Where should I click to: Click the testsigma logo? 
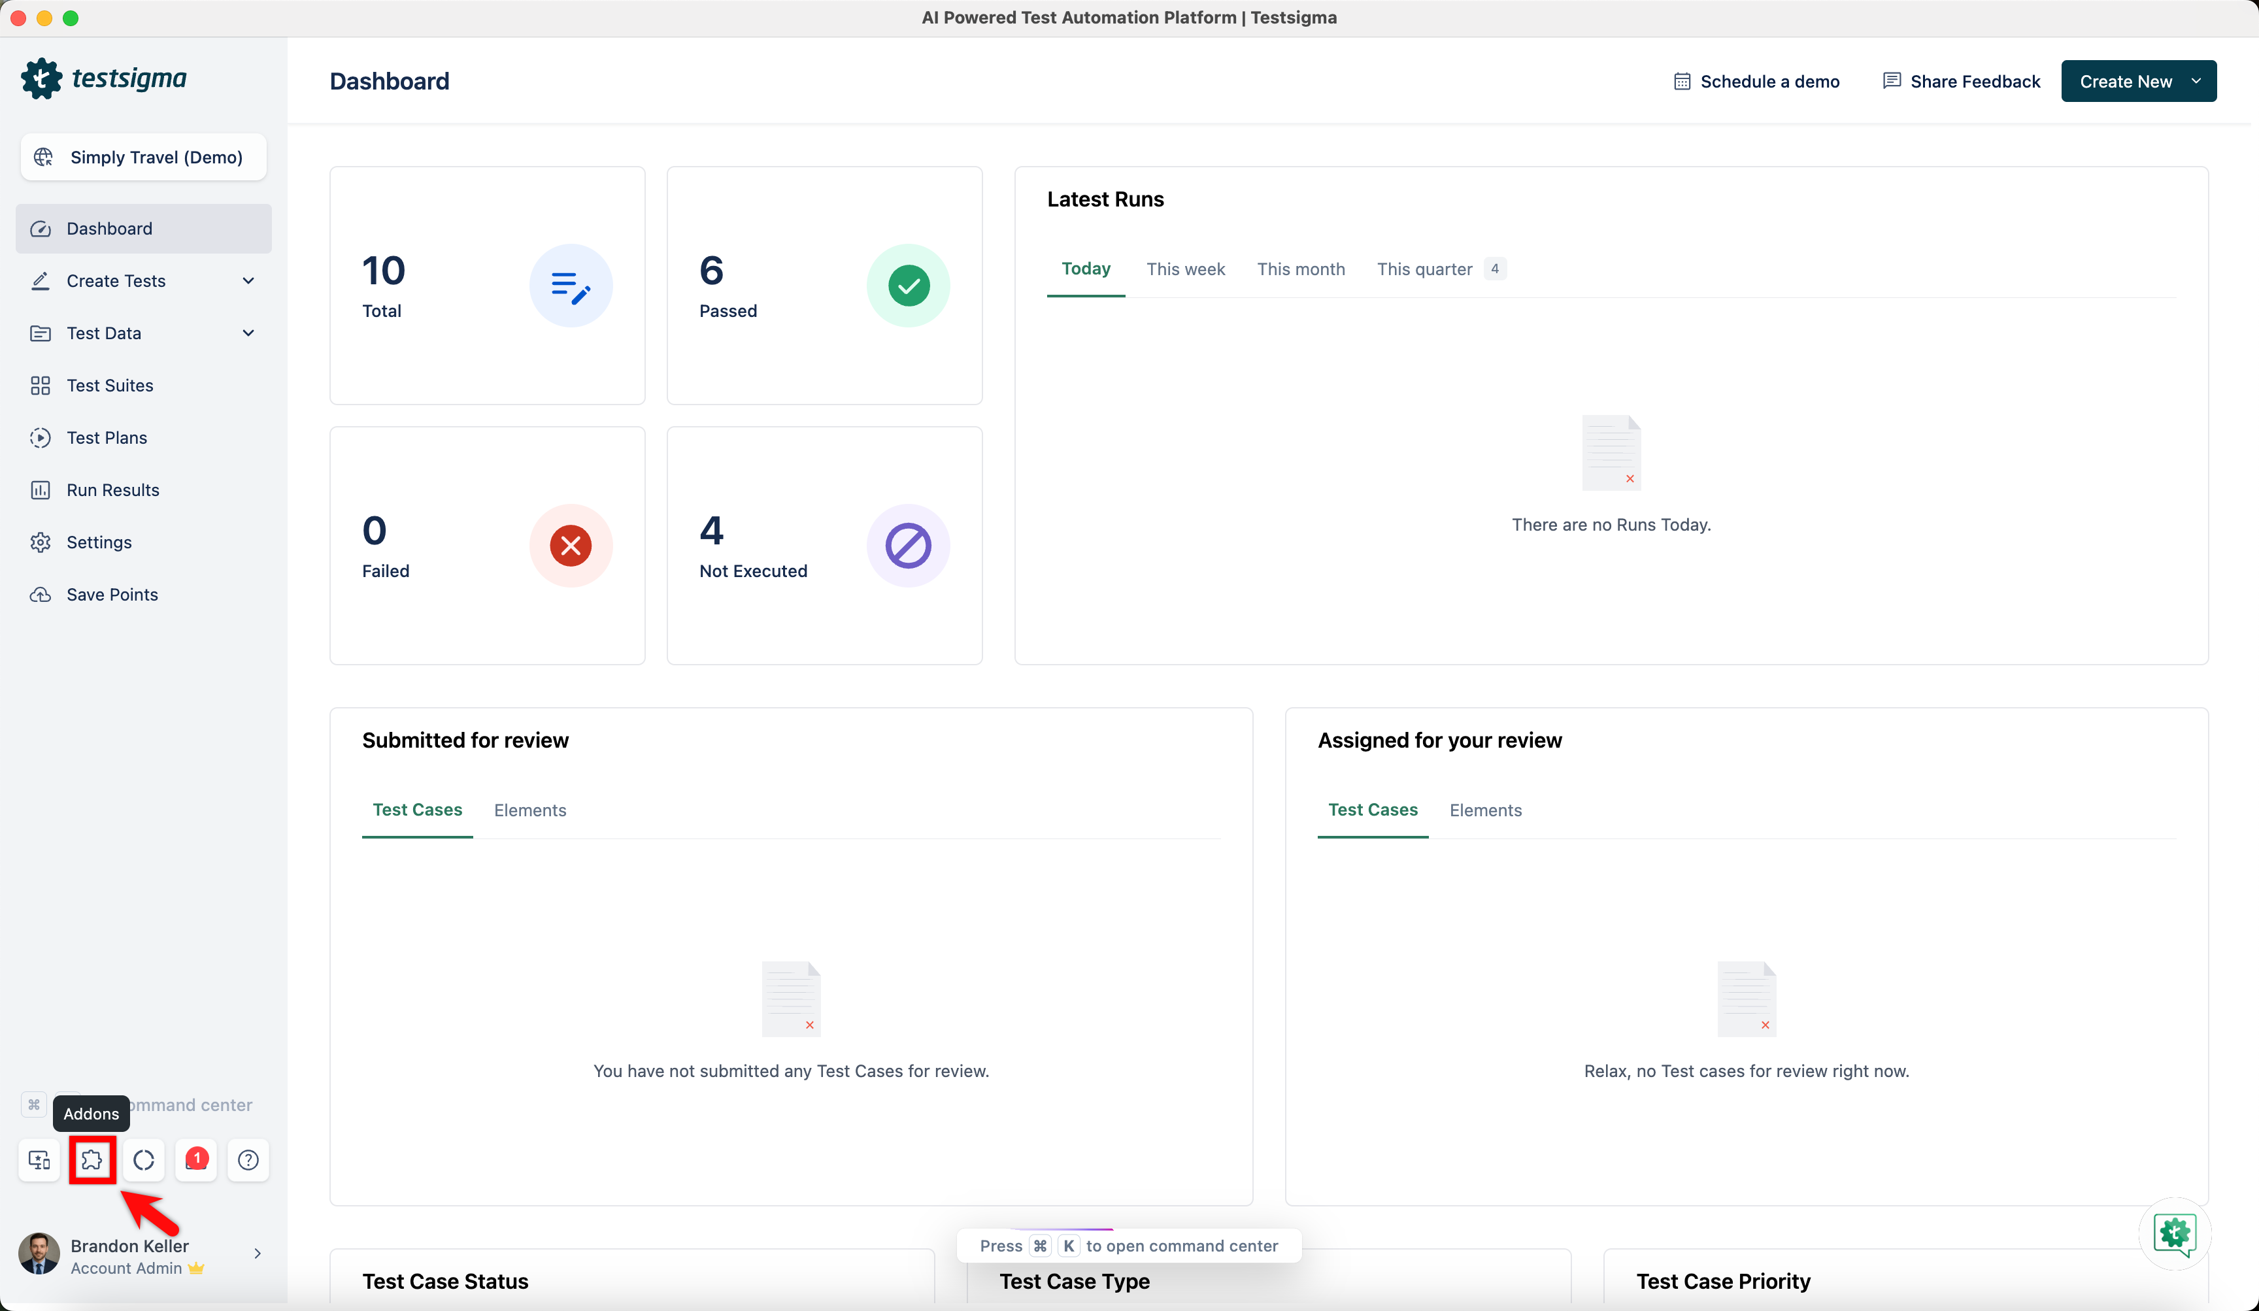click(x=104, y=79)
